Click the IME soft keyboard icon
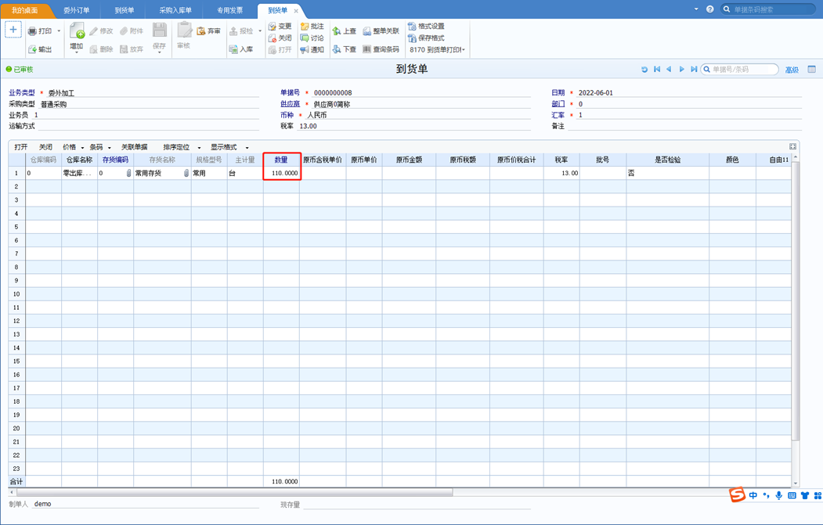The image size is (823, 525). click(x=792, y=495)
